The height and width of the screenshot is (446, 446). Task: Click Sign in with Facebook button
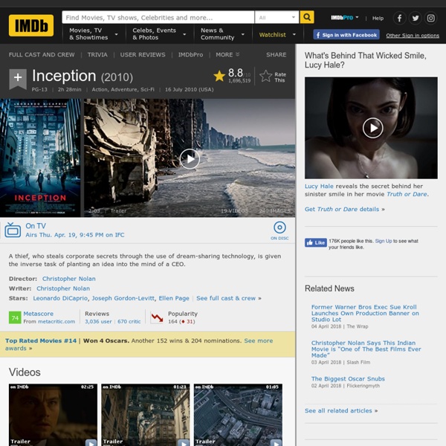click(x=346, y=35)
